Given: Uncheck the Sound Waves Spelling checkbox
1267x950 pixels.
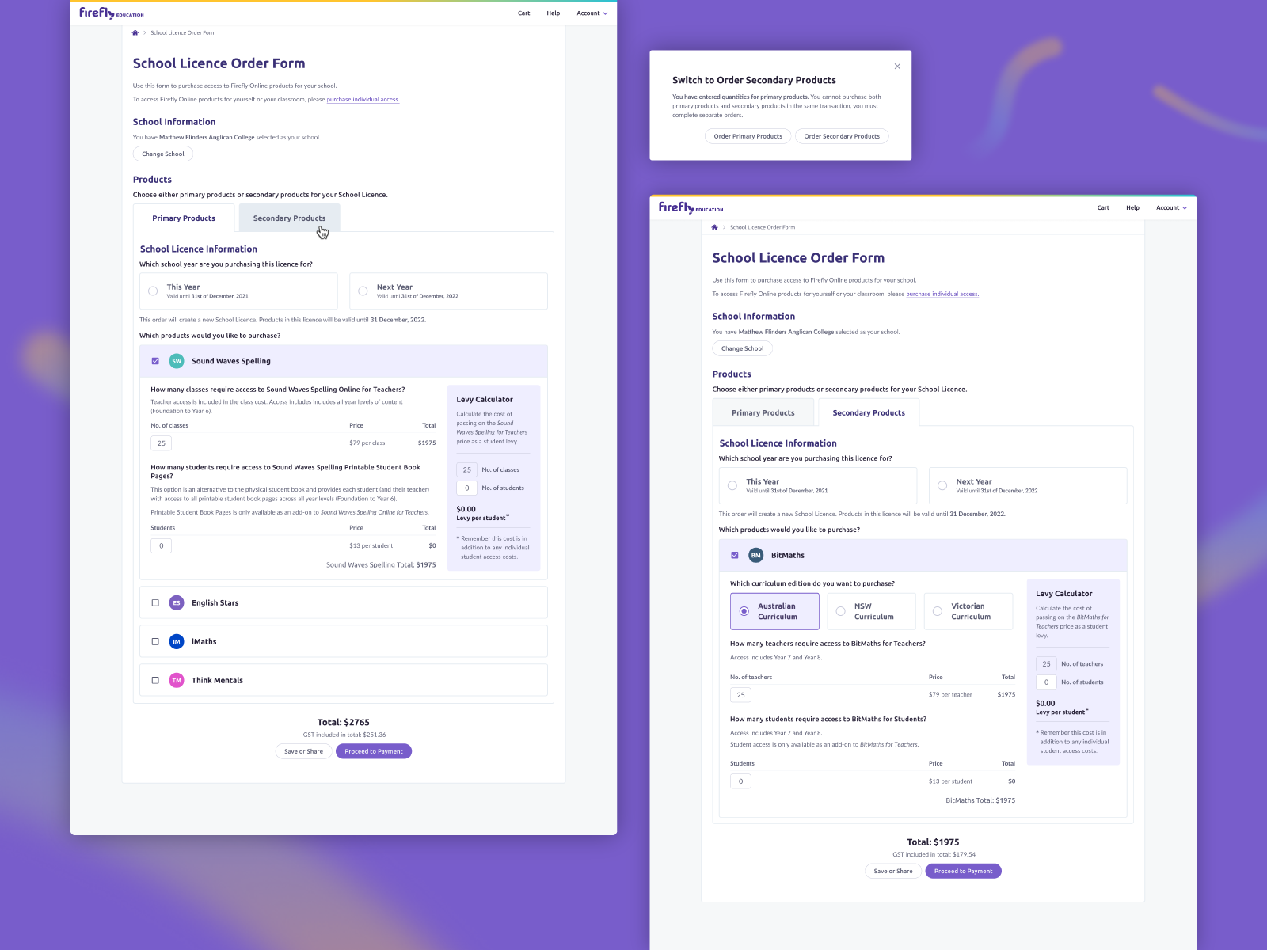Looking at the screenshot, I should [x=155, y=361].
